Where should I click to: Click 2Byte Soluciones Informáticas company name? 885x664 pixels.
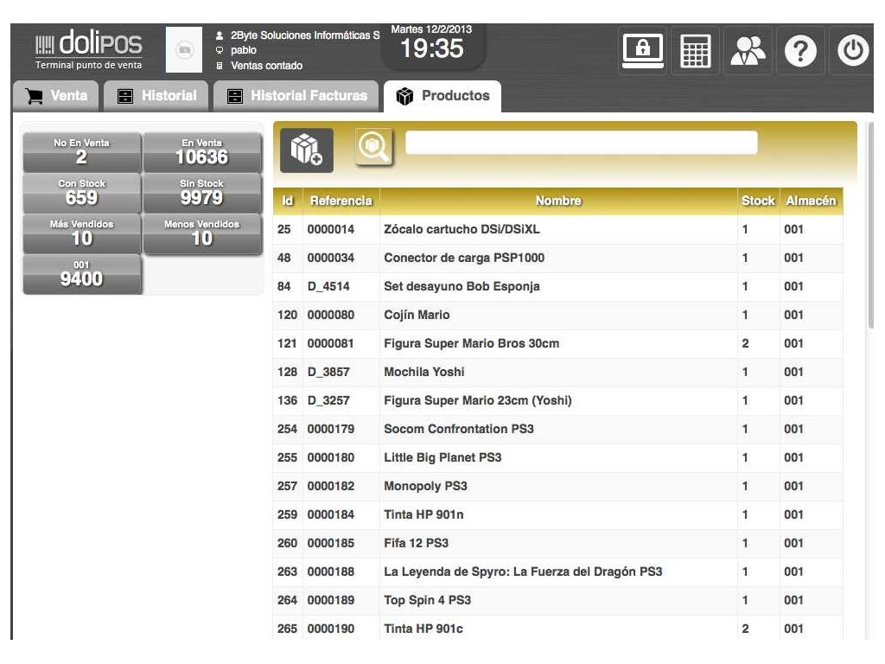click(x=305, y=35)
